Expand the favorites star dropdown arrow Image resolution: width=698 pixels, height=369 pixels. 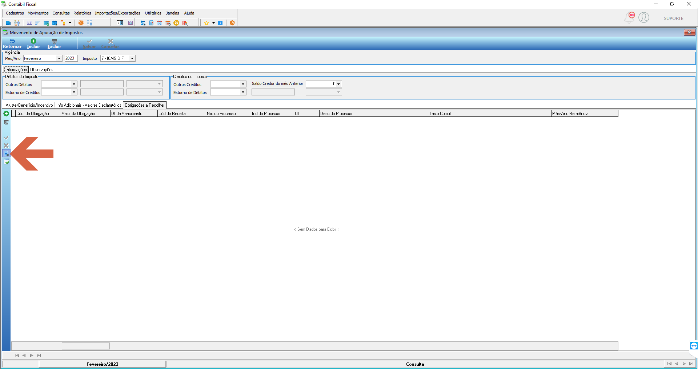pos(213,23)
